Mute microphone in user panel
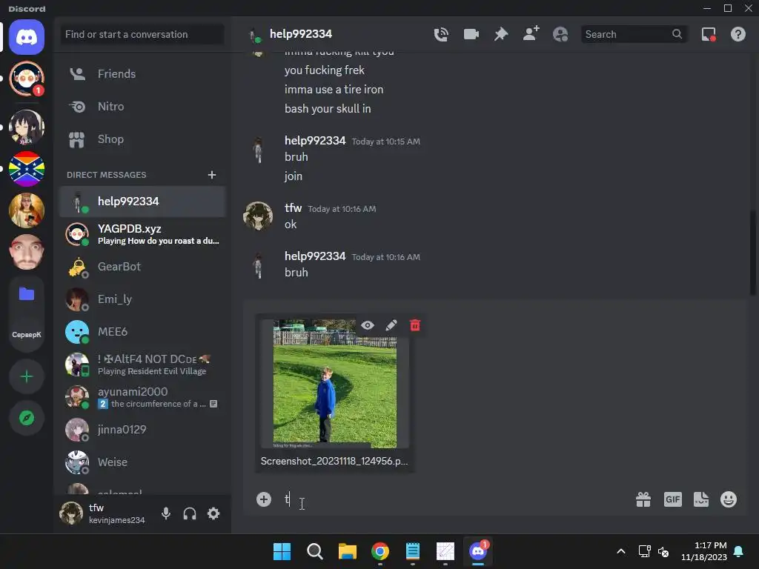The width and height of the screenshot is (759, 569). point(166,513)
